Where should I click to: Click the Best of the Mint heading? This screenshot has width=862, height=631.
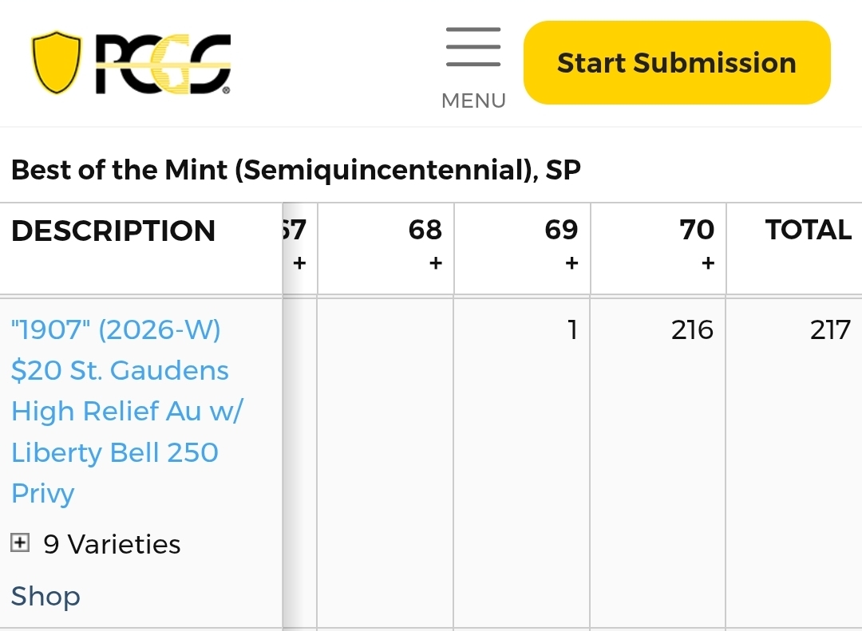pos(296,170)
